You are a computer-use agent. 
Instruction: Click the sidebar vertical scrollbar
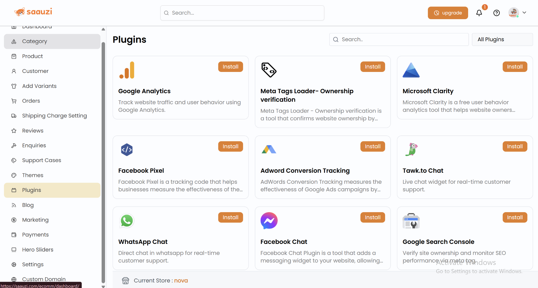(x=103, y=158)
